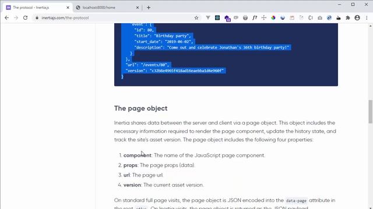Click the bold 'version' list term
The height and width of the screenshot is (209, 373).
pos(132,185)
